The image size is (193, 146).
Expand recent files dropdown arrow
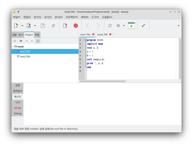click(35, 26)
